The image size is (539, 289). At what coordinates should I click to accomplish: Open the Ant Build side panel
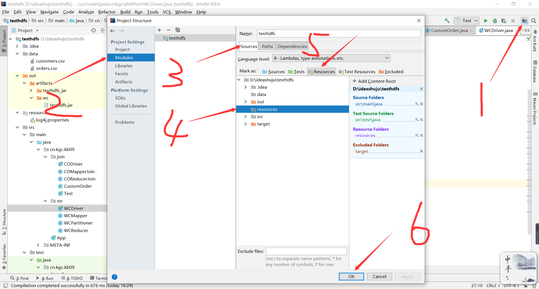(535, 41)
